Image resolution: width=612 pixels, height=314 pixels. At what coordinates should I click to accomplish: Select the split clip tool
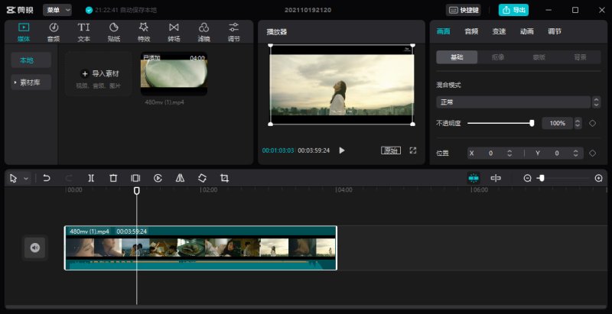[91, 179]
